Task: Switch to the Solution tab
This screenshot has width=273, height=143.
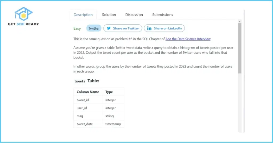Action: 109,15
